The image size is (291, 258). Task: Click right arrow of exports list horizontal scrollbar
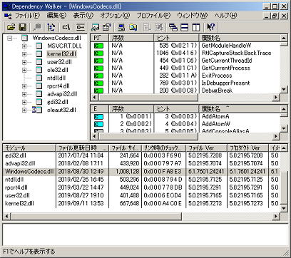click(x=276, y=136)
